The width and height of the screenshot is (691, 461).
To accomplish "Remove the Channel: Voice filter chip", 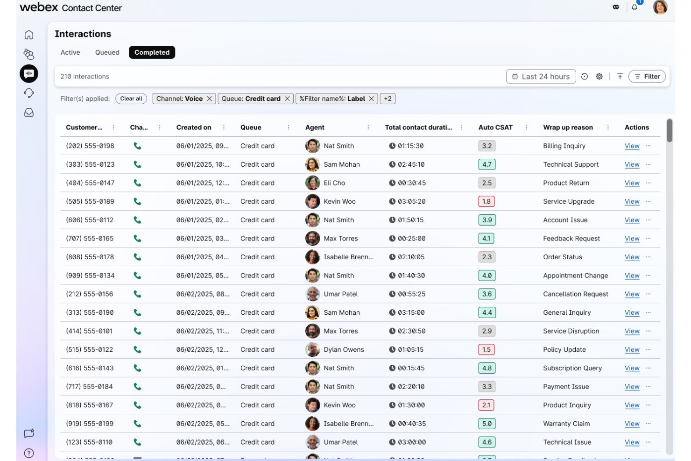I will pos(209,99).
